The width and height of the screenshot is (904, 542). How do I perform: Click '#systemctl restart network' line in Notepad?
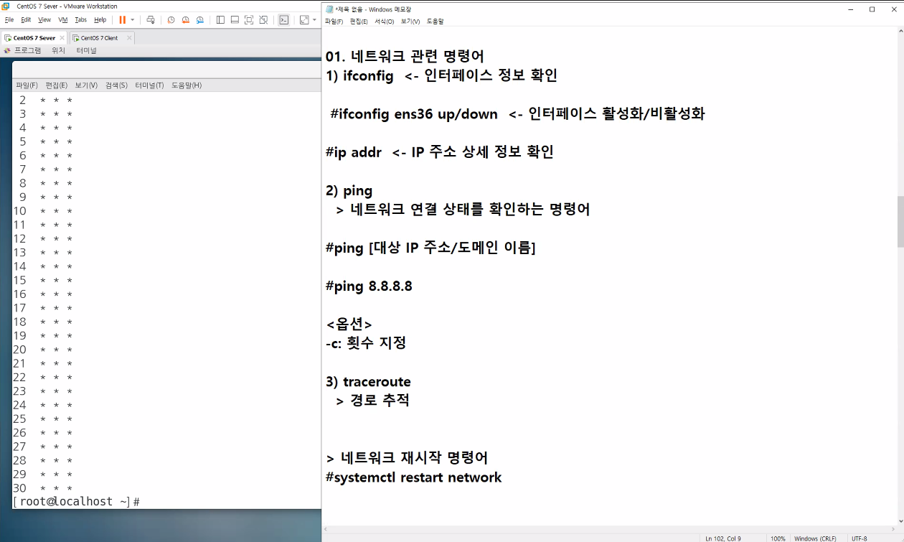click(x=413, y=477)
